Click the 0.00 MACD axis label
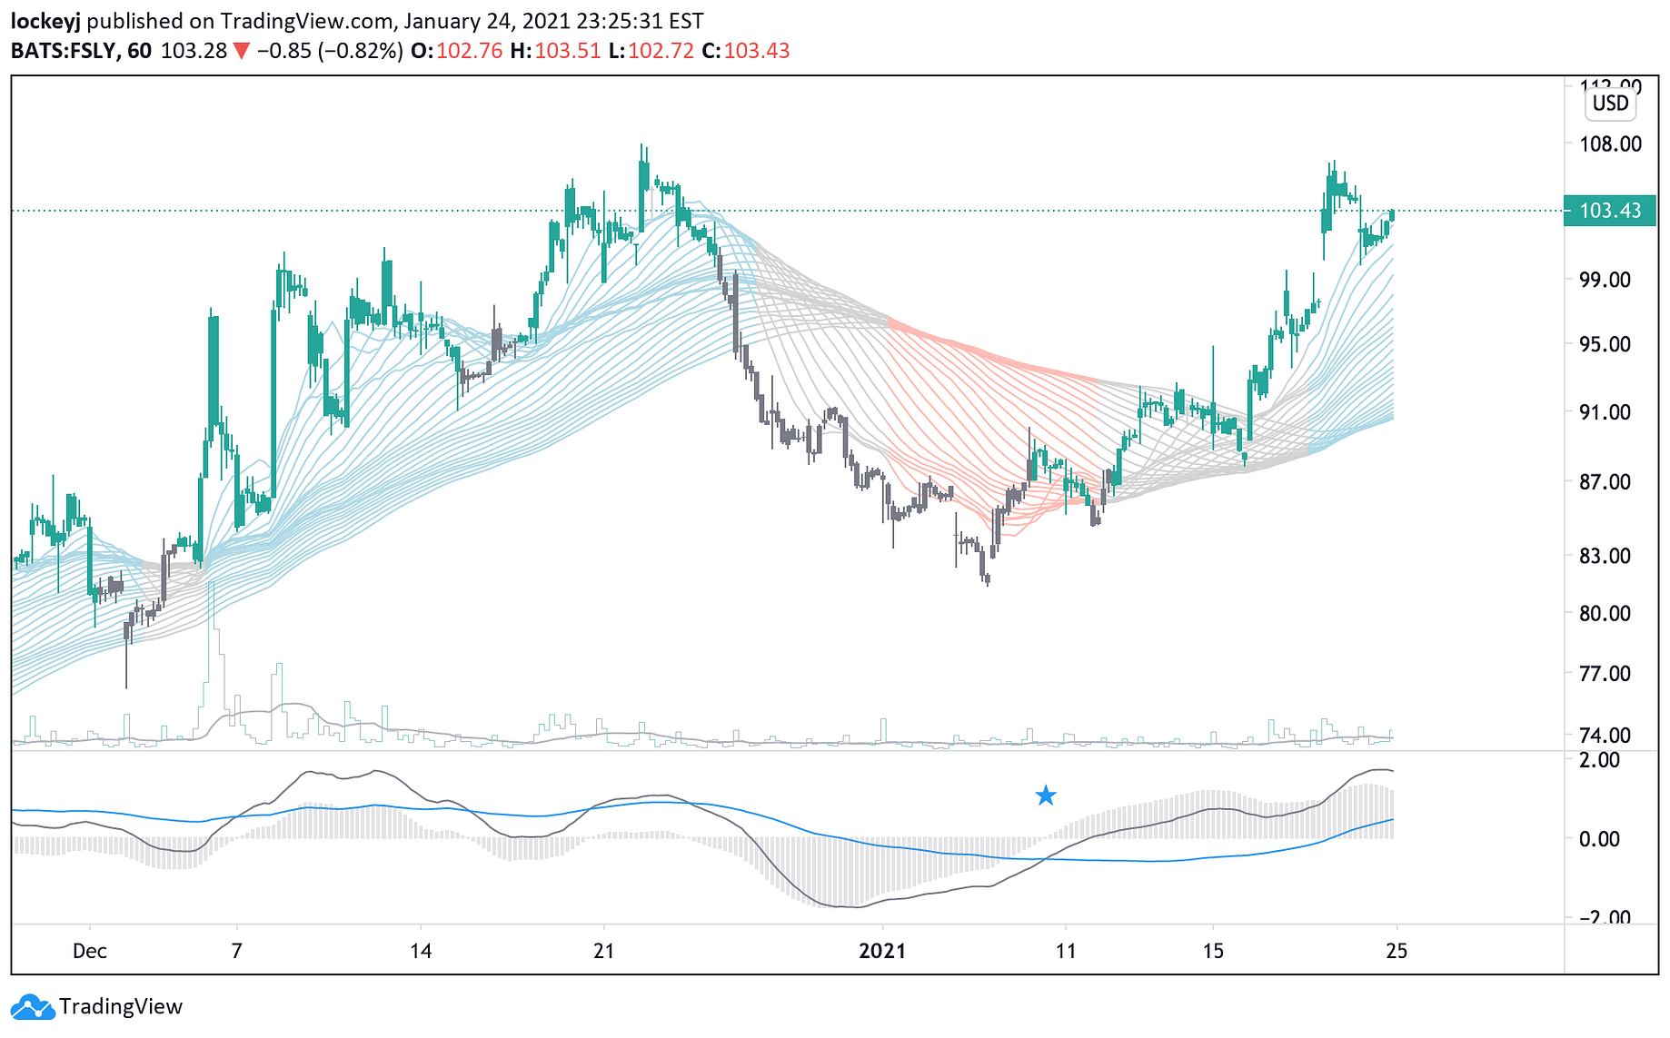 point(1600,839)
